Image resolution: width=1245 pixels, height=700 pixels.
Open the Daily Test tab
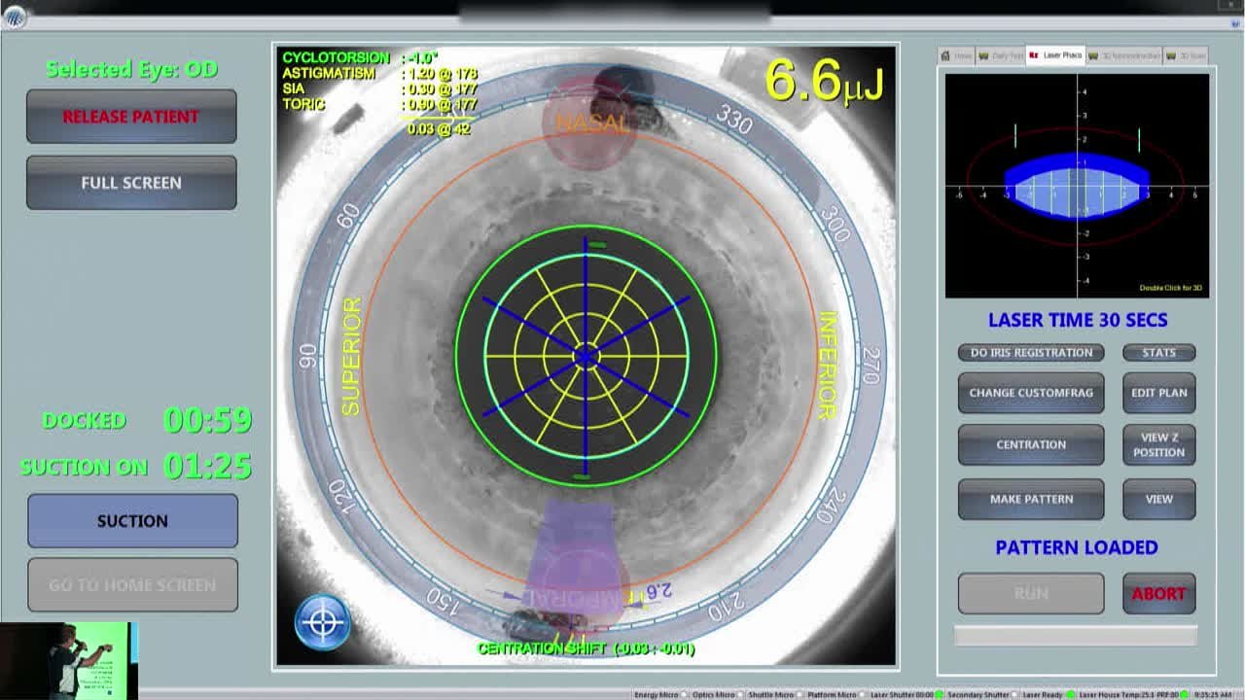point(1001,56)
